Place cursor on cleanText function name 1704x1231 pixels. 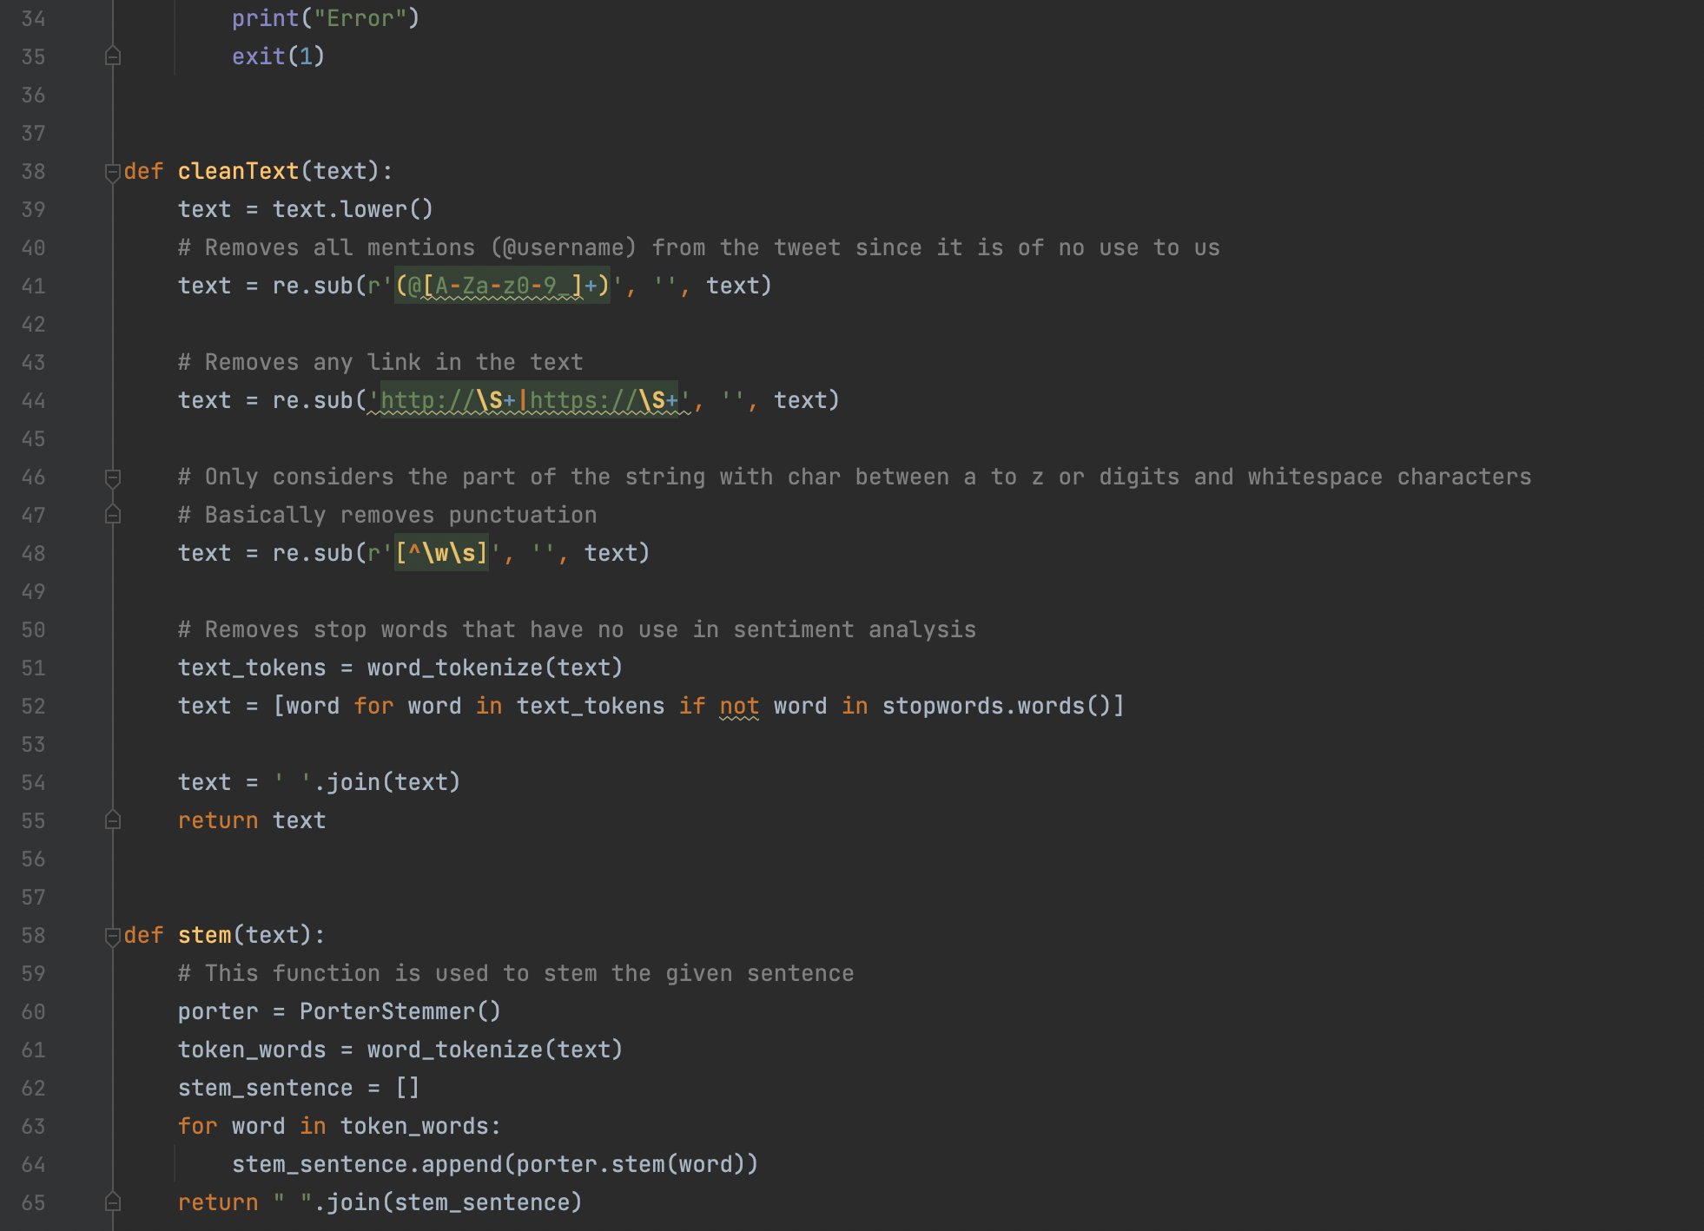click(238, 171)
